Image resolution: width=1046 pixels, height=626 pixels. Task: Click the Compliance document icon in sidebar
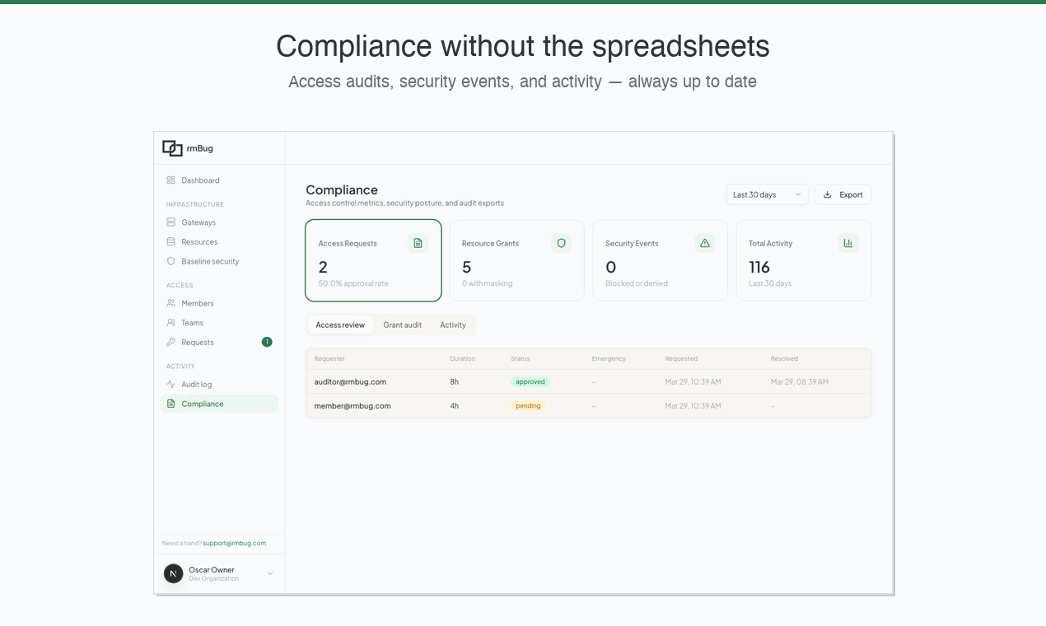pyautogui.click(x=170, y=404)
